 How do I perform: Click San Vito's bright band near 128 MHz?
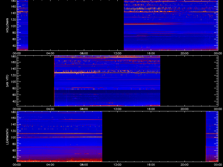coord(107,73)
